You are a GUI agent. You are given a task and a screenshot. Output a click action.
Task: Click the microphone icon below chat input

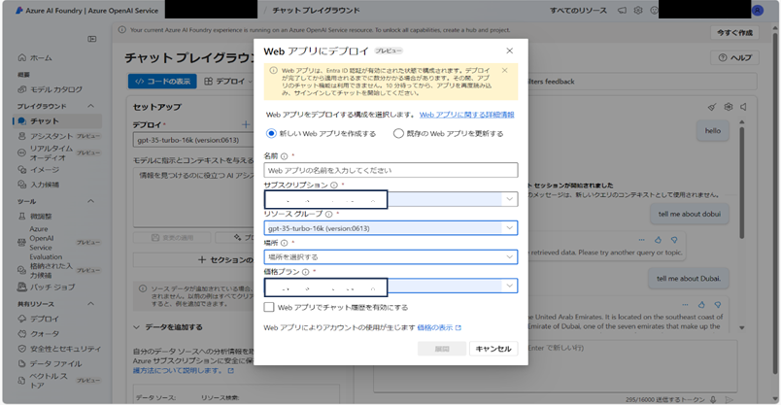(x=713, y=399)
